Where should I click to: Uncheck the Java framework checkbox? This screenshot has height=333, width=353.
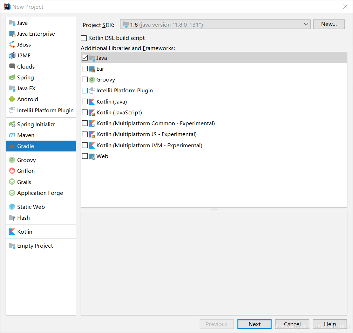85,58
